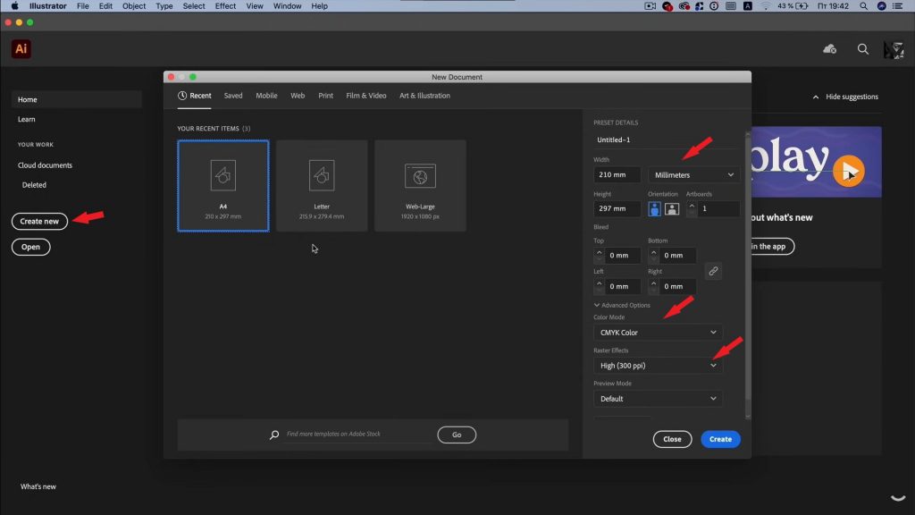
Task: Click the orange play button on banner
Action: [x=849, y=171]
